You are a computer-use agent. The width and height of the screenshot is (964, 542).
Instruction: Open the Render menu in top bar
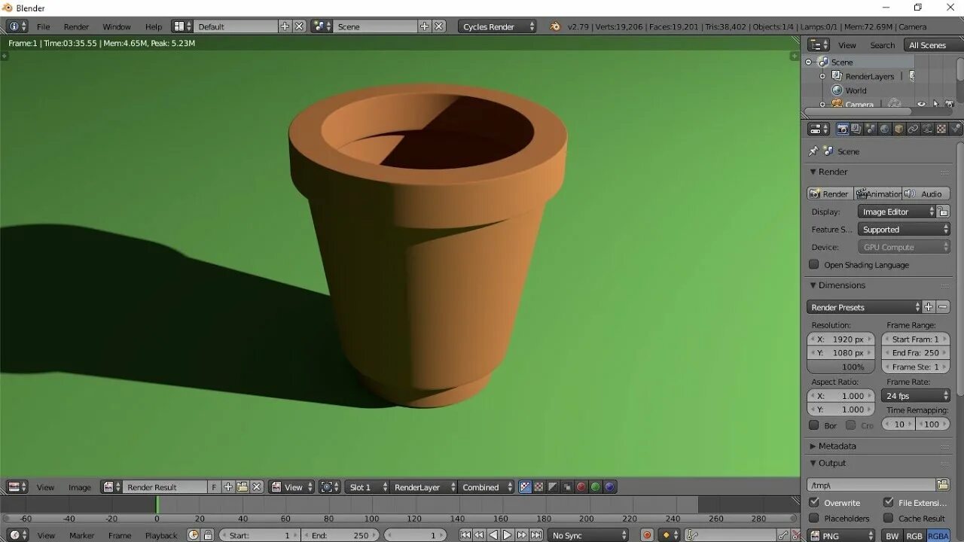76,26
